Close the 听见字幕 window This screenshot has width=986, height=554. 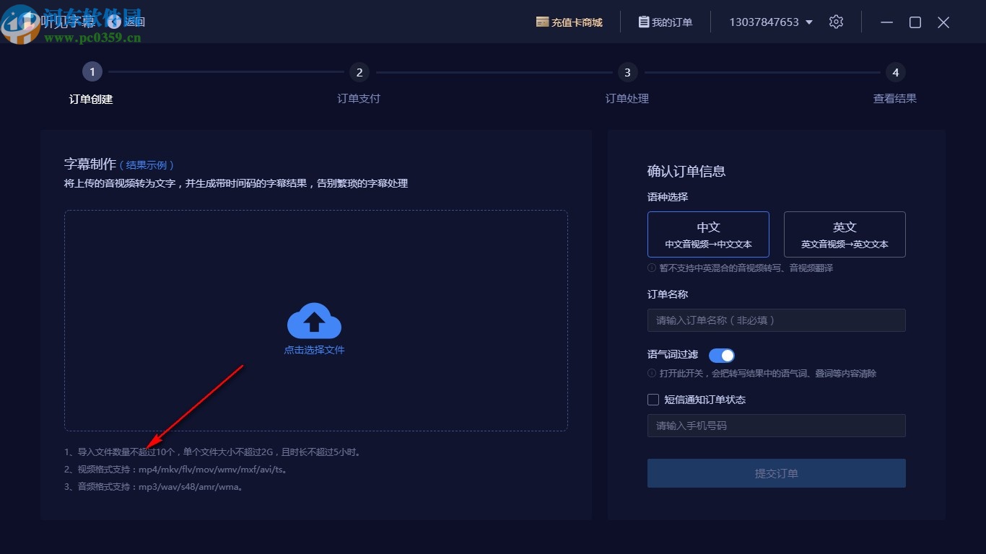[x=943, y=22]
